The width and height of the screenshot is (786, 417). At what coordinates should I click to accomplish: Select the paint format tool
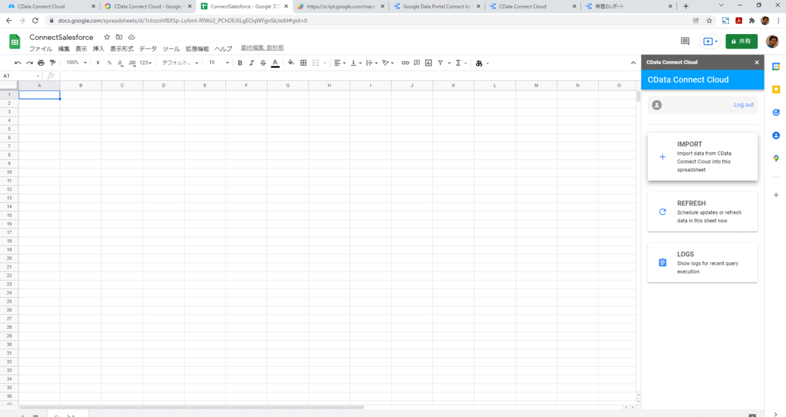click(53, 63)
